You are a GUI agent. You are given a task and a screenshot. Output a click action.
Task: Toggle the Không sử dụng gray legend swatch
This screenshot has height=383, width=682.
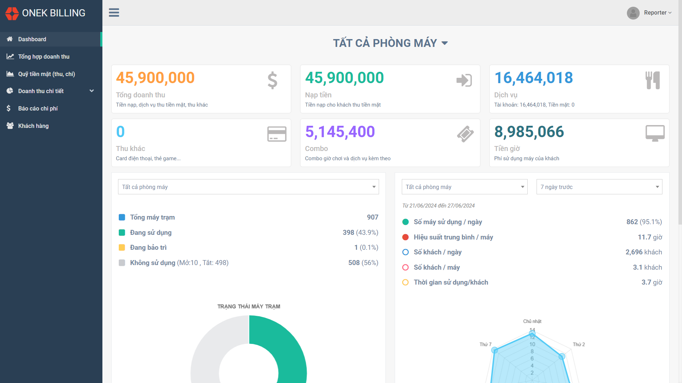point(122,263)
